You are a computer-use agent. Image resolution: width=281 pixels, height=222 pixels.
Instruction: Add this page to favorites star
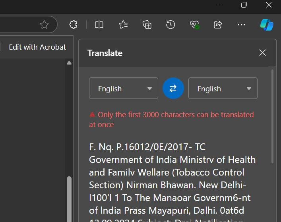44,25
